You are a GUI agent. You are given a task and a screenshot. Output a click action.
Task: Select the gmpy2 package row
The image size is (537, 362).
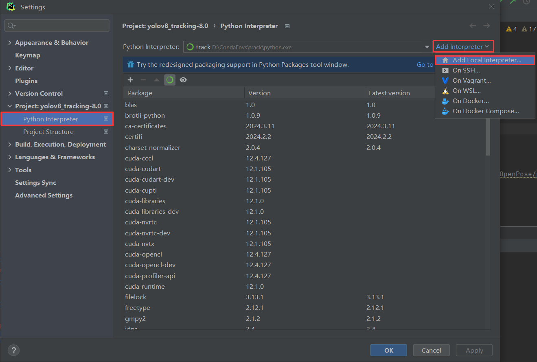pyautogui.click(x=305, y=318)
